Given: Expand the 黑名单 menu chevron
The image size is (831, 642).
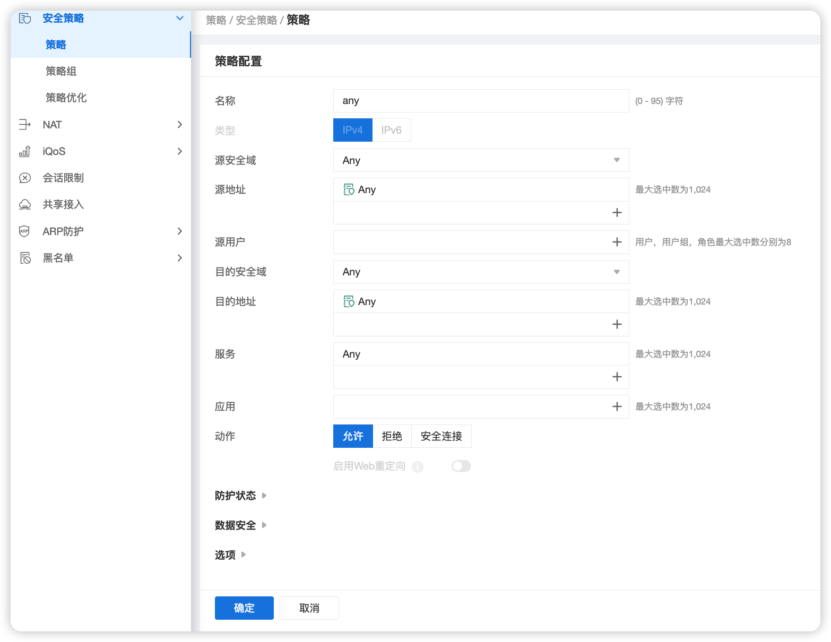Looking at the screenshot, I should click(180, 258).
